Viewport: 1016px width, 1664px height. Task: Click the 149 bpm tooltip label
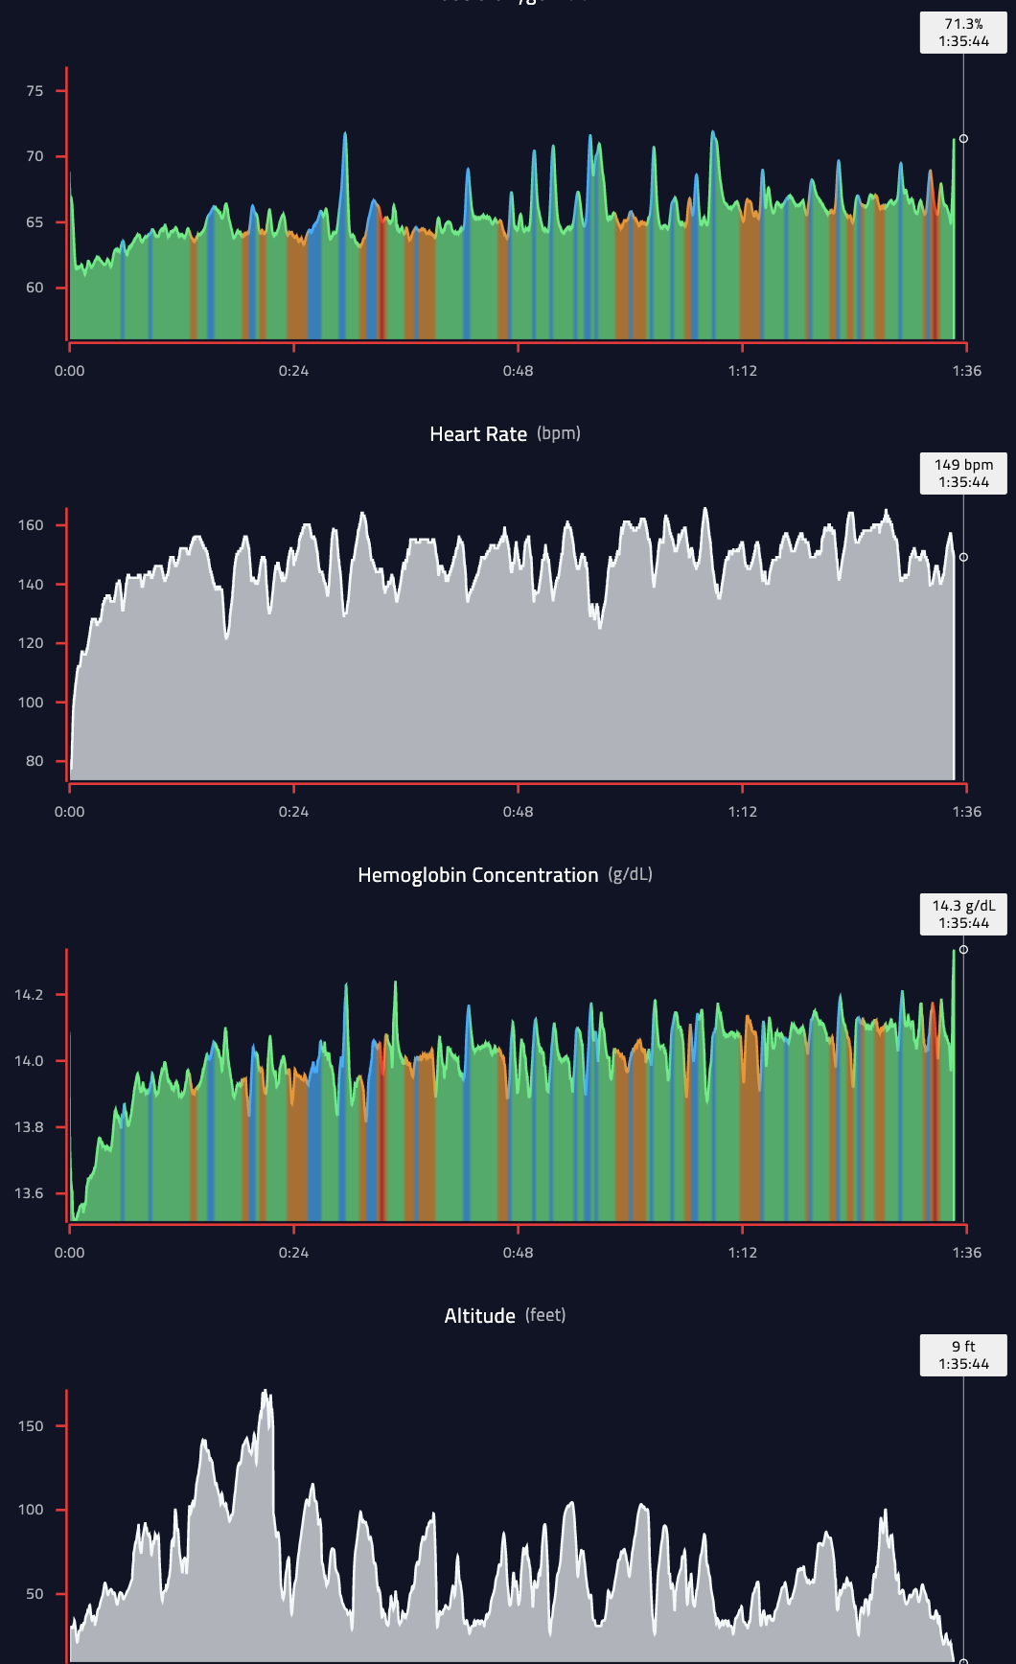[x=963, y=474]
